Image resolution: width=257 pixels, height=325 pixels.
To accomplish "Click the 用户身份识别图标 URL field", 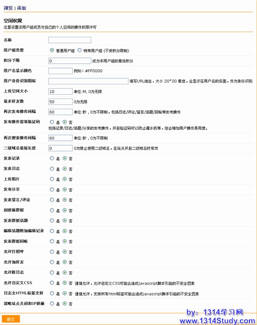I will point(88,81).
